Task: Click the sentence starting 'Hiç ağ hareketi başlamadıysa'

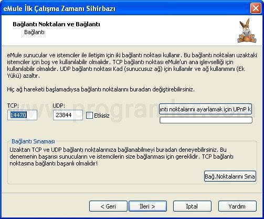Action: [x=101, y=89]
